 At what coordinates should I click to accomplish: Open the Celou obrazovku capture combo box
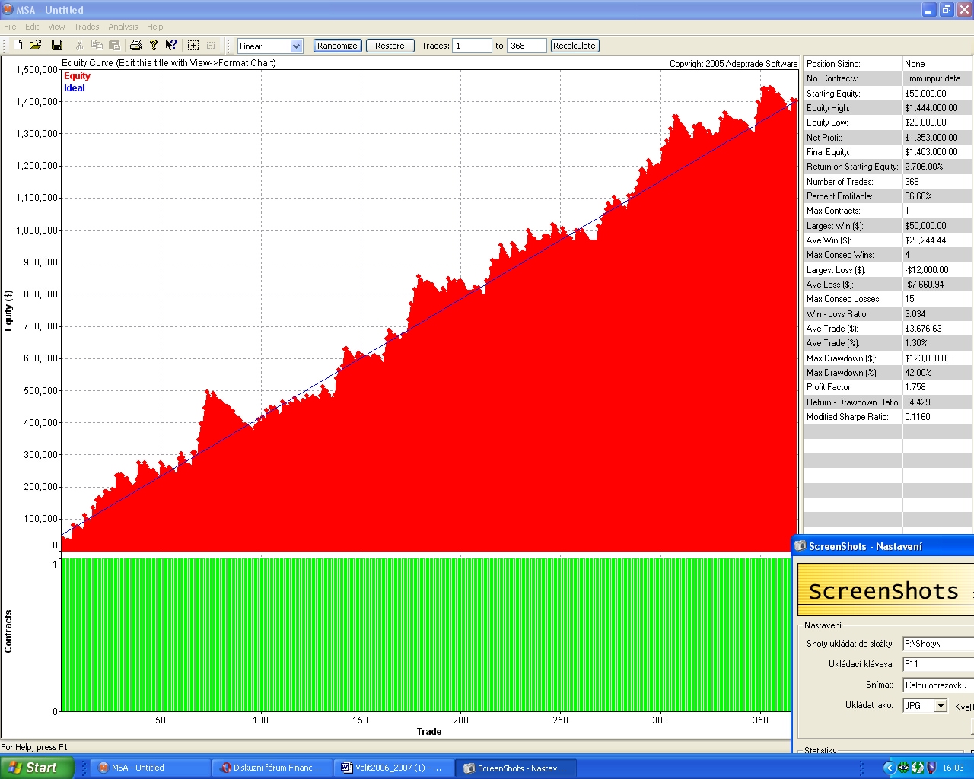[937, 685]
